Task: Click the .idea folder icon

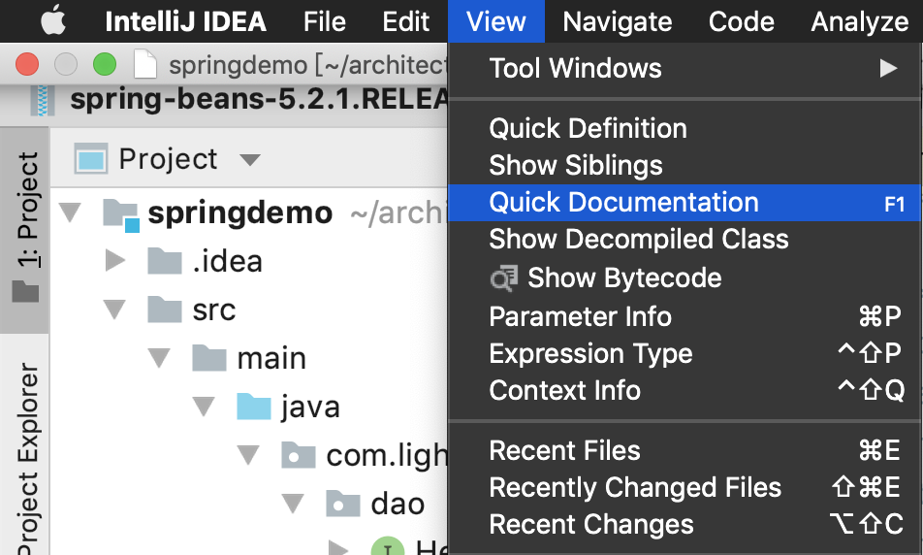Action: [165, 260]
